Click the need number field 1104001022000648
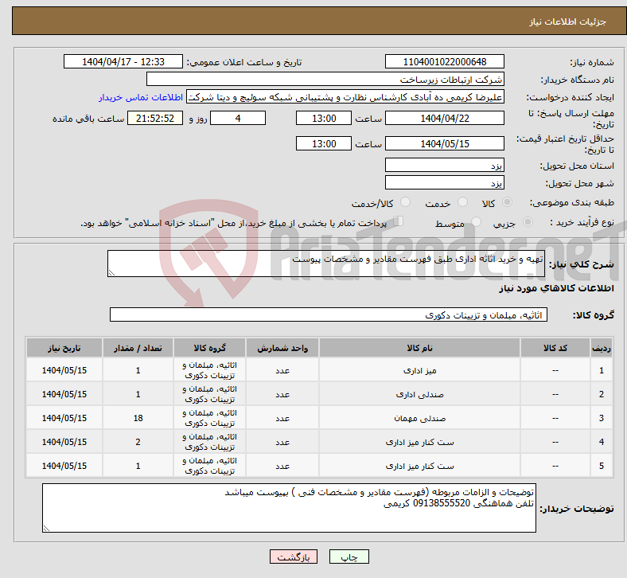Screen dimensions: 627x578 point(445,62)
